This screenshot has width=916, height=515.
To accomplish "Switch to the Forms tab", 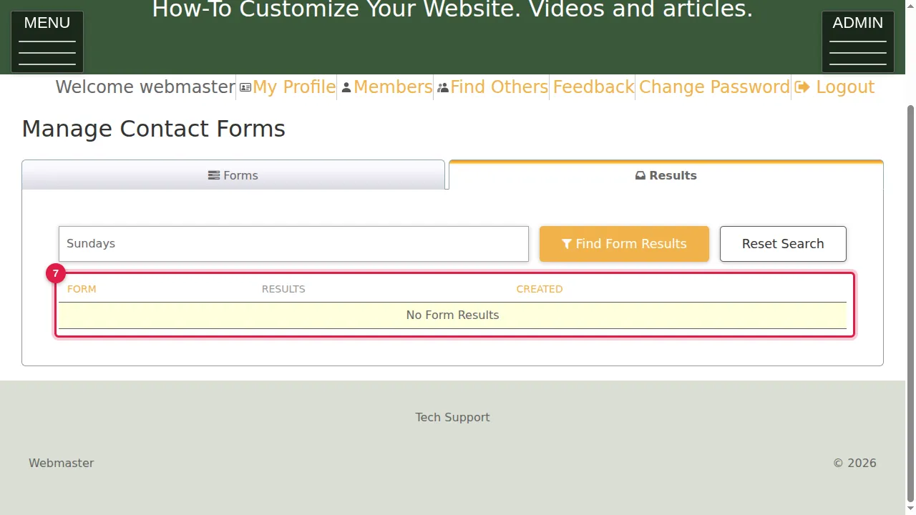I will click(x=233, y=175).
